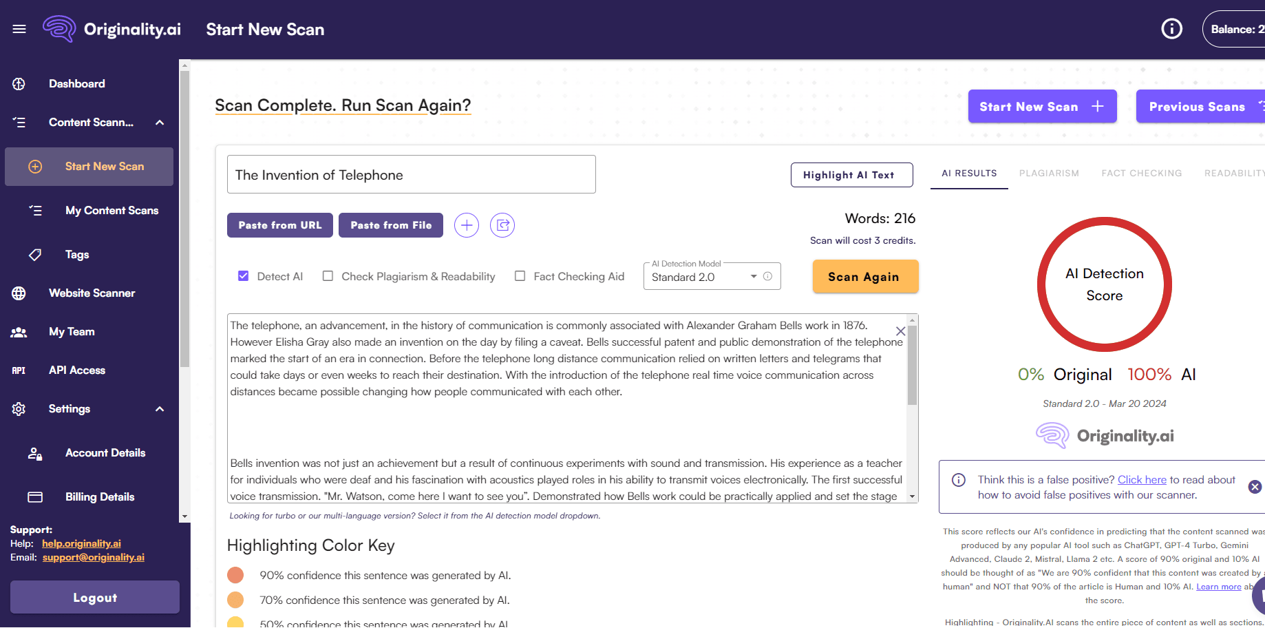This screenshot has width=1265, height=628.
Task: Open the hamburger menu icon
Action: click(19, 29)
